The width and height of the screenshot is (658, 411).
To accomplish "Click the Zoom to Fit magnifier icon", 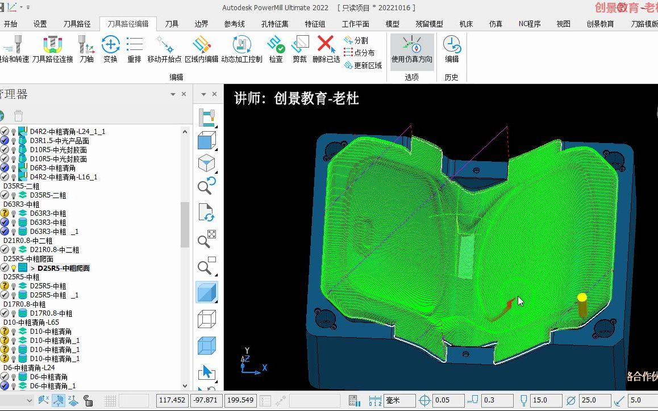I will click(206, 240).
